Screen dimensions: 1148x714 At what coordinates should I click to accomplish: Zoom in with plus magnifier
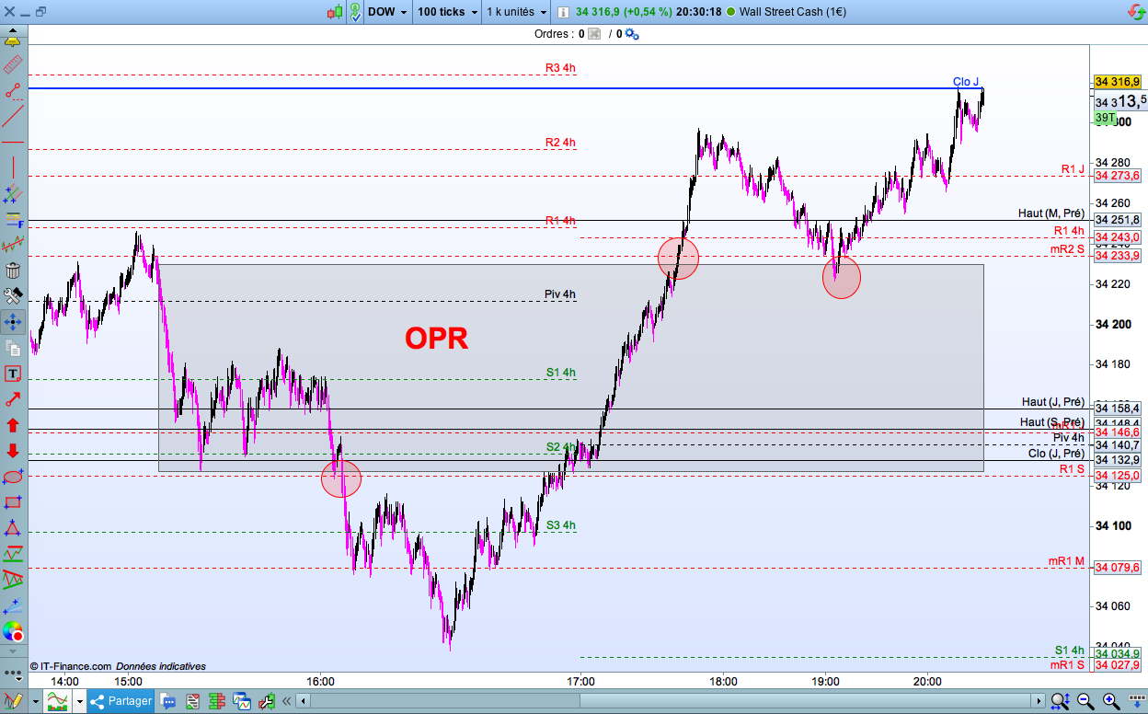point(1110,701)
